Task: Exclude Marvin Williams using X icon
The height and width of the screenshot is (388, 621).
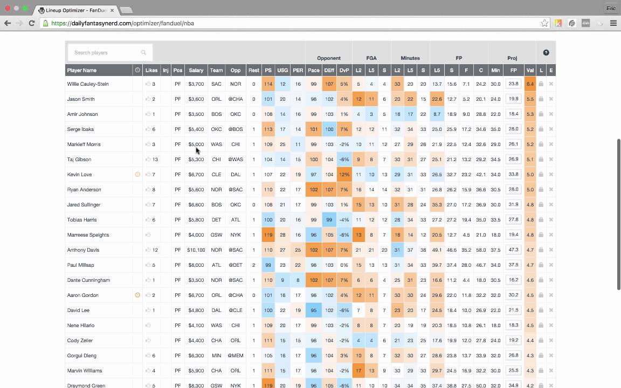Action: (x=551, y=371)
